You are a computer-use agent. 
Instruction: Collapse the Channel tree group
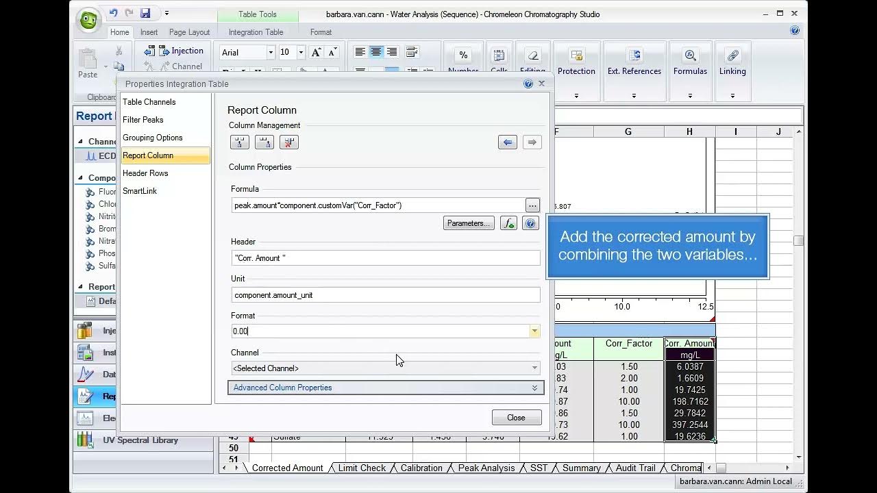[x=81, y=142]
